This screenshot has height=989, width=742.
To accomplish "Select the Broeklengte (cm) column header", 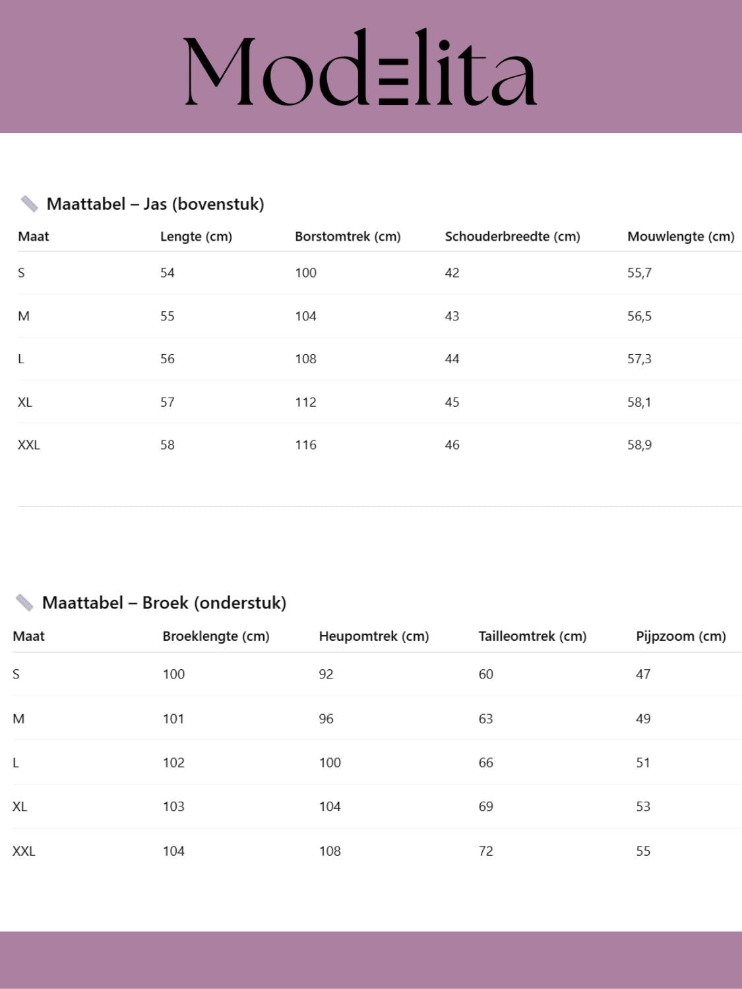I will [216, 636].
